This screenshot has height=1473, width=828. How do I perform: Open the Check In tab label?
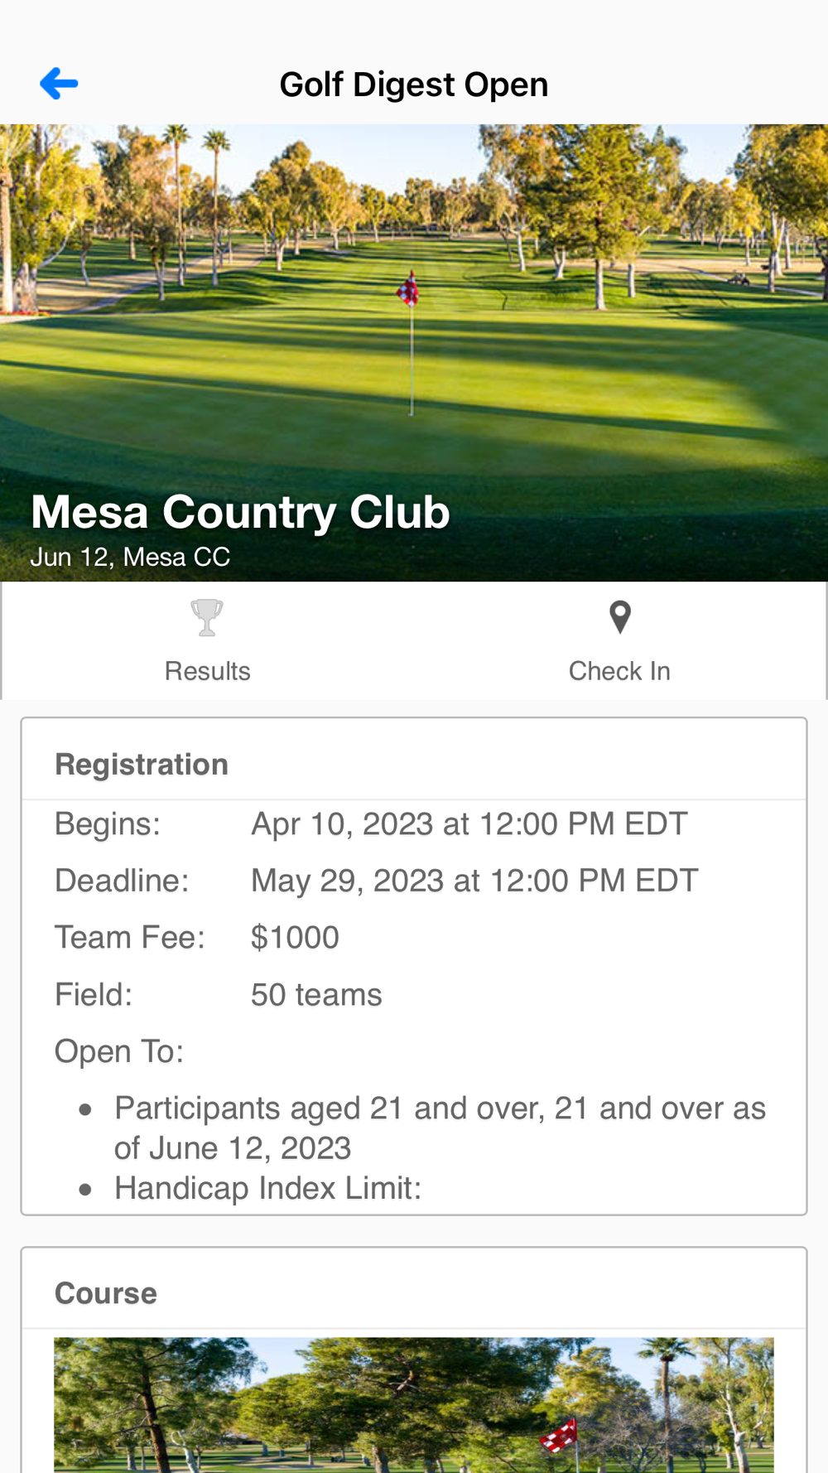[619, 671]
